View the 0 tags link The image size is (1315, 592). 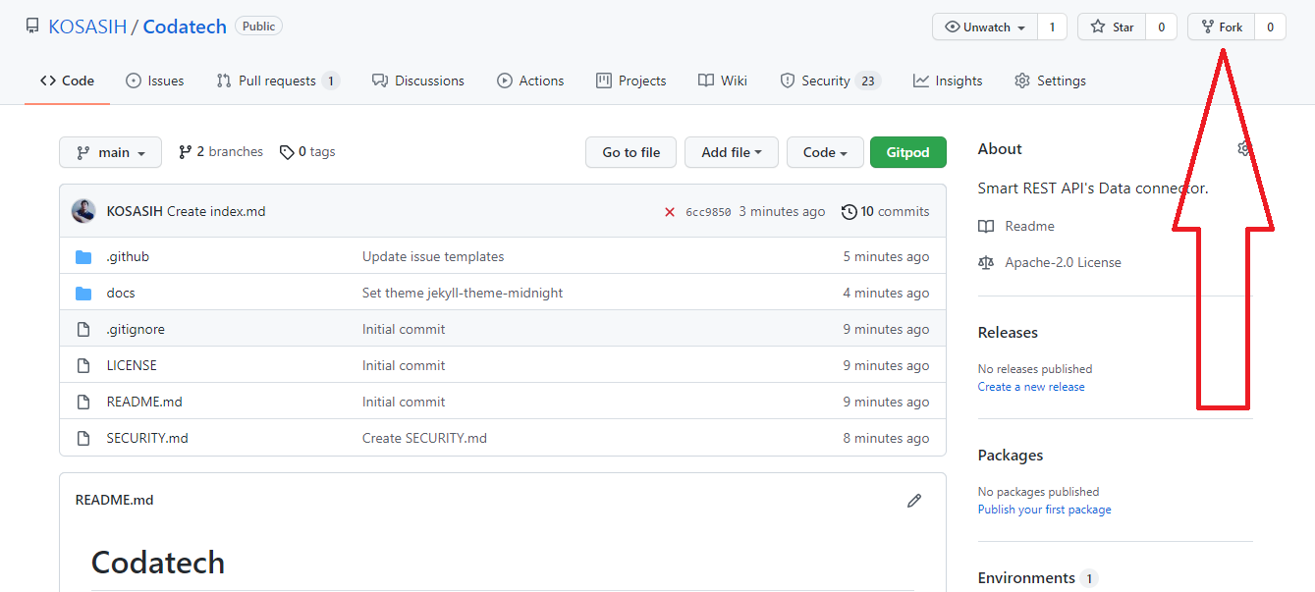click(x=307, y=151)
